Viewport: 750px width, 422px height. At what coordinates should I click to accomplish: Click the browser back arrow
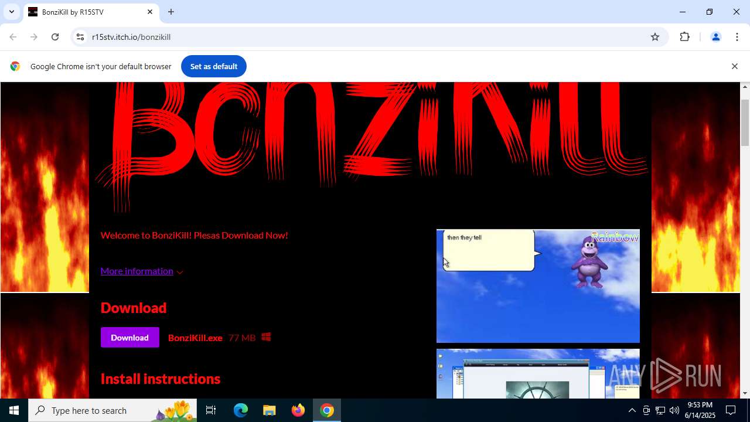tap(13, 37)
